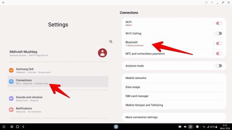Click the purple Sounds and vibration icon
Viewport: 232px width, 130px height.
click(x=11, y=99)
